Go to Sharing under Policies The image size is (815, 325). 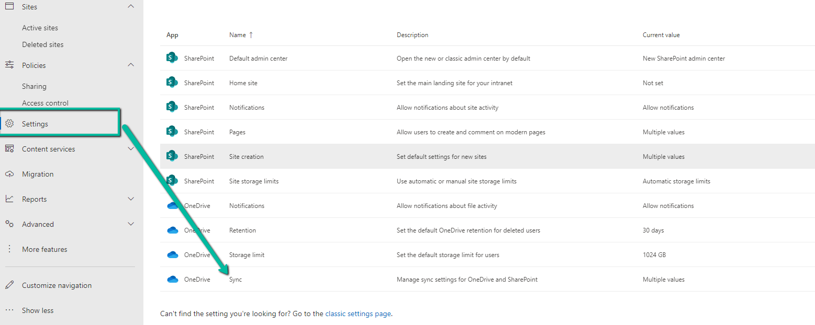pyautogui.click(x=34, y=86)
